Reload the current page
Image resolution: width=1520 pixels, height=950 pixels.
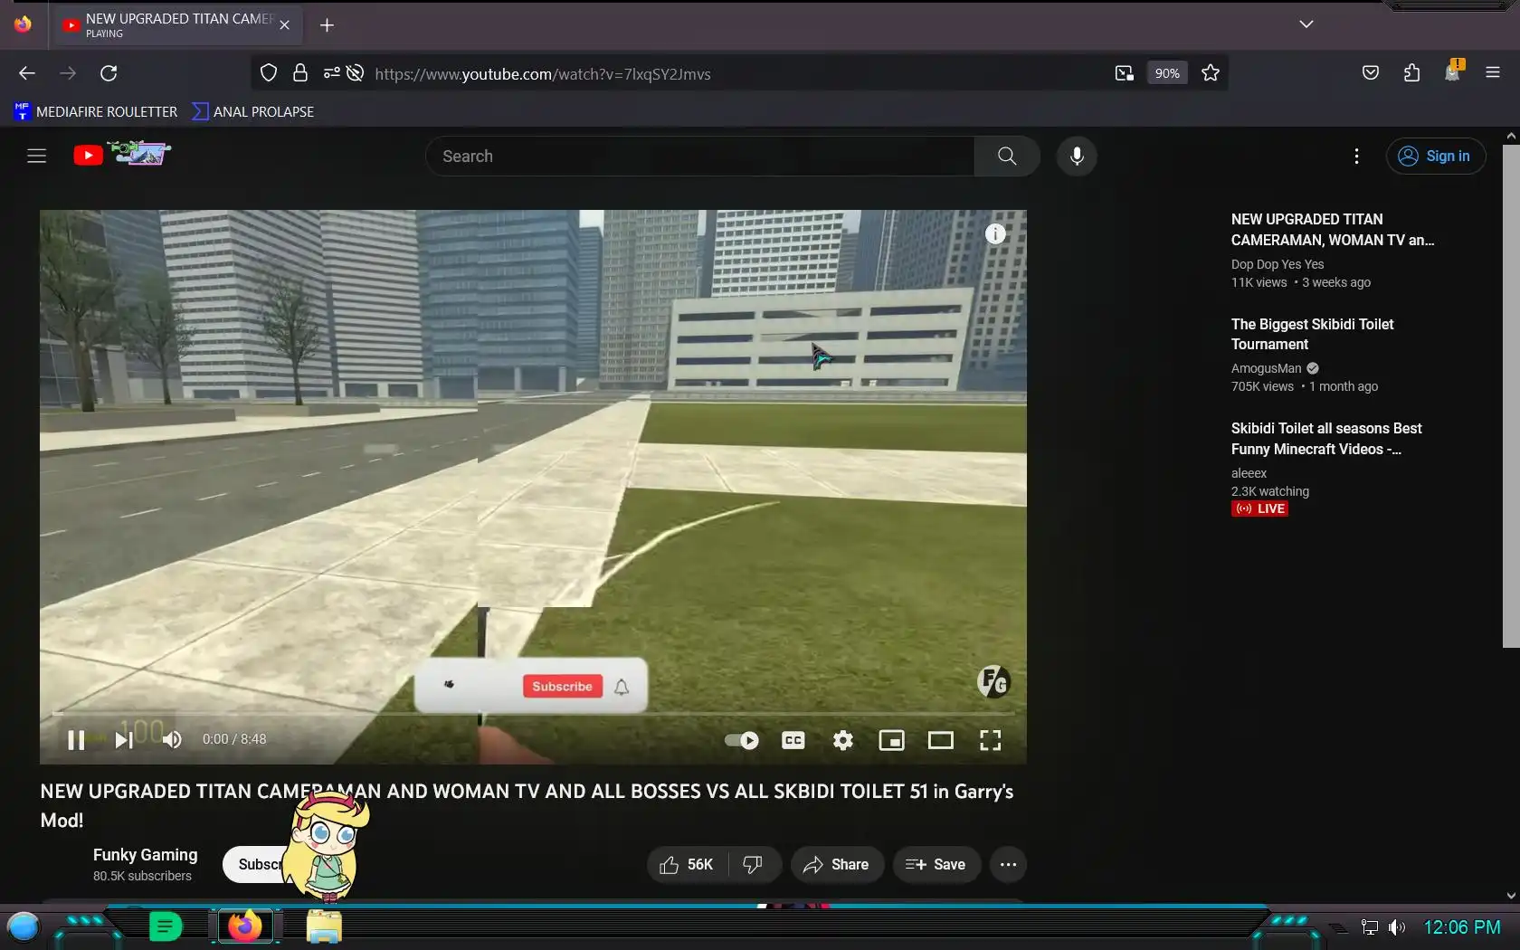109,73
